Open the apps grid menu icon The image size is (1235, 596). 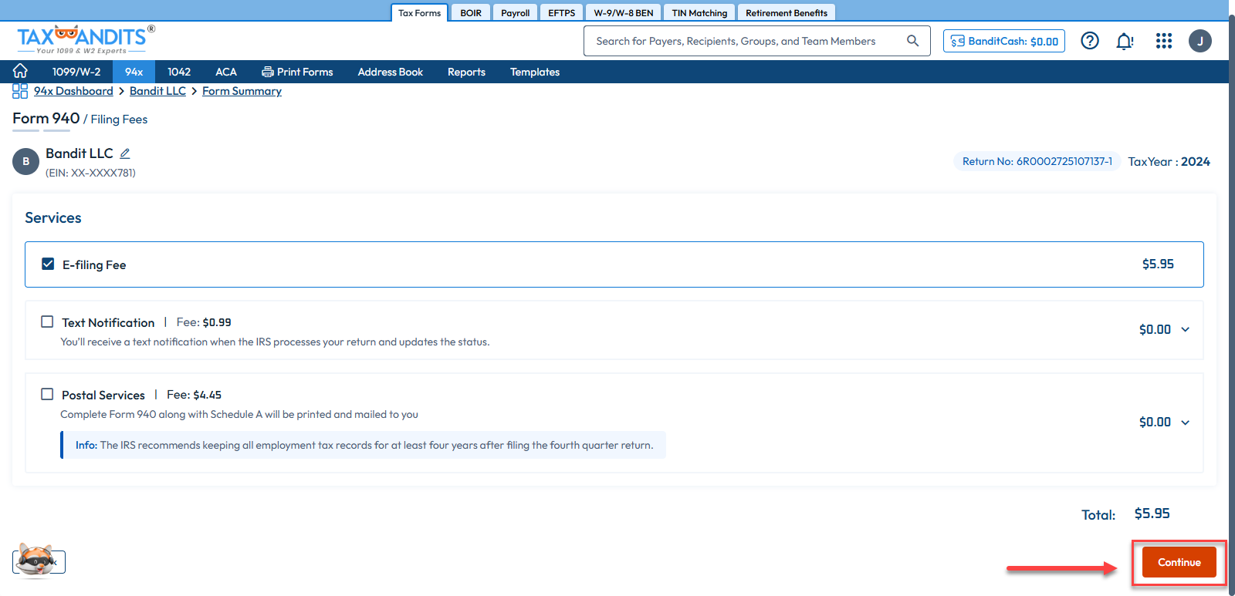point(1163,41)
